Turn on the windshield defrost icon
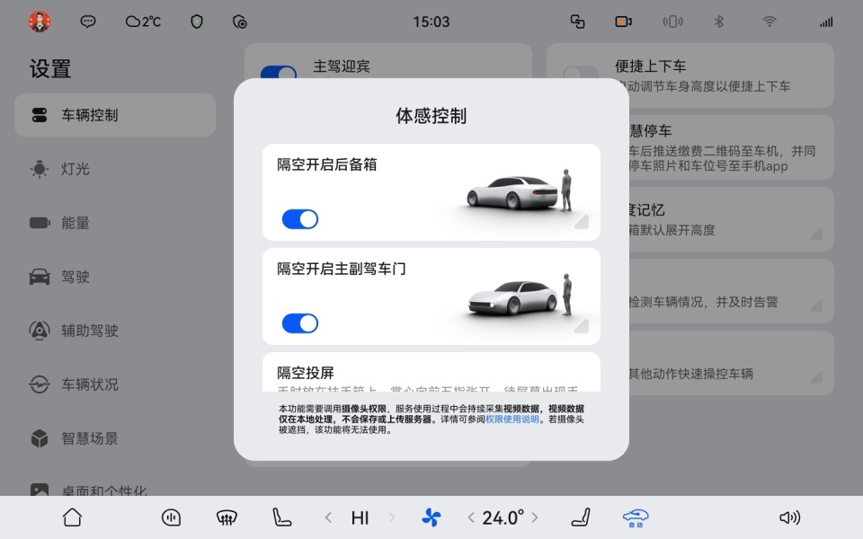Viewport: 863px width, 539px height. (x=227, y=517)
